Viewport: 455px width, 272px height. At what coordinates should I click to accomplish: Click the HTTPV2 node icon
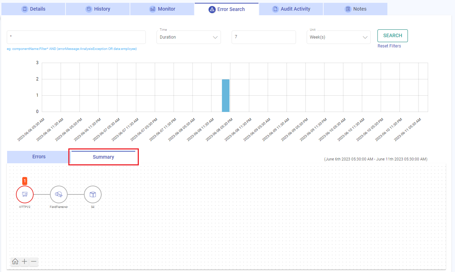(x=25, y=194)
